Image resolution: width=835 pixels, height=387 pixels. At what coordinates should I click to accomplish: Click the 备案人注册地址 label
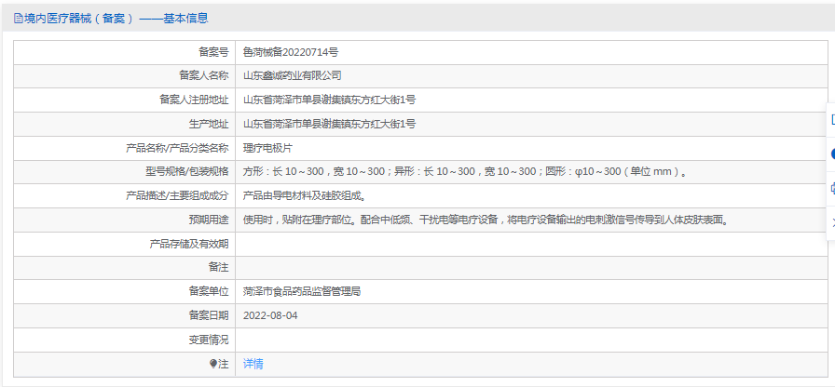(194, 100)
